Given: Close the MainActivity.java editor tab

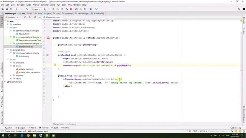Looking at the screenshot, I should 62,17.
